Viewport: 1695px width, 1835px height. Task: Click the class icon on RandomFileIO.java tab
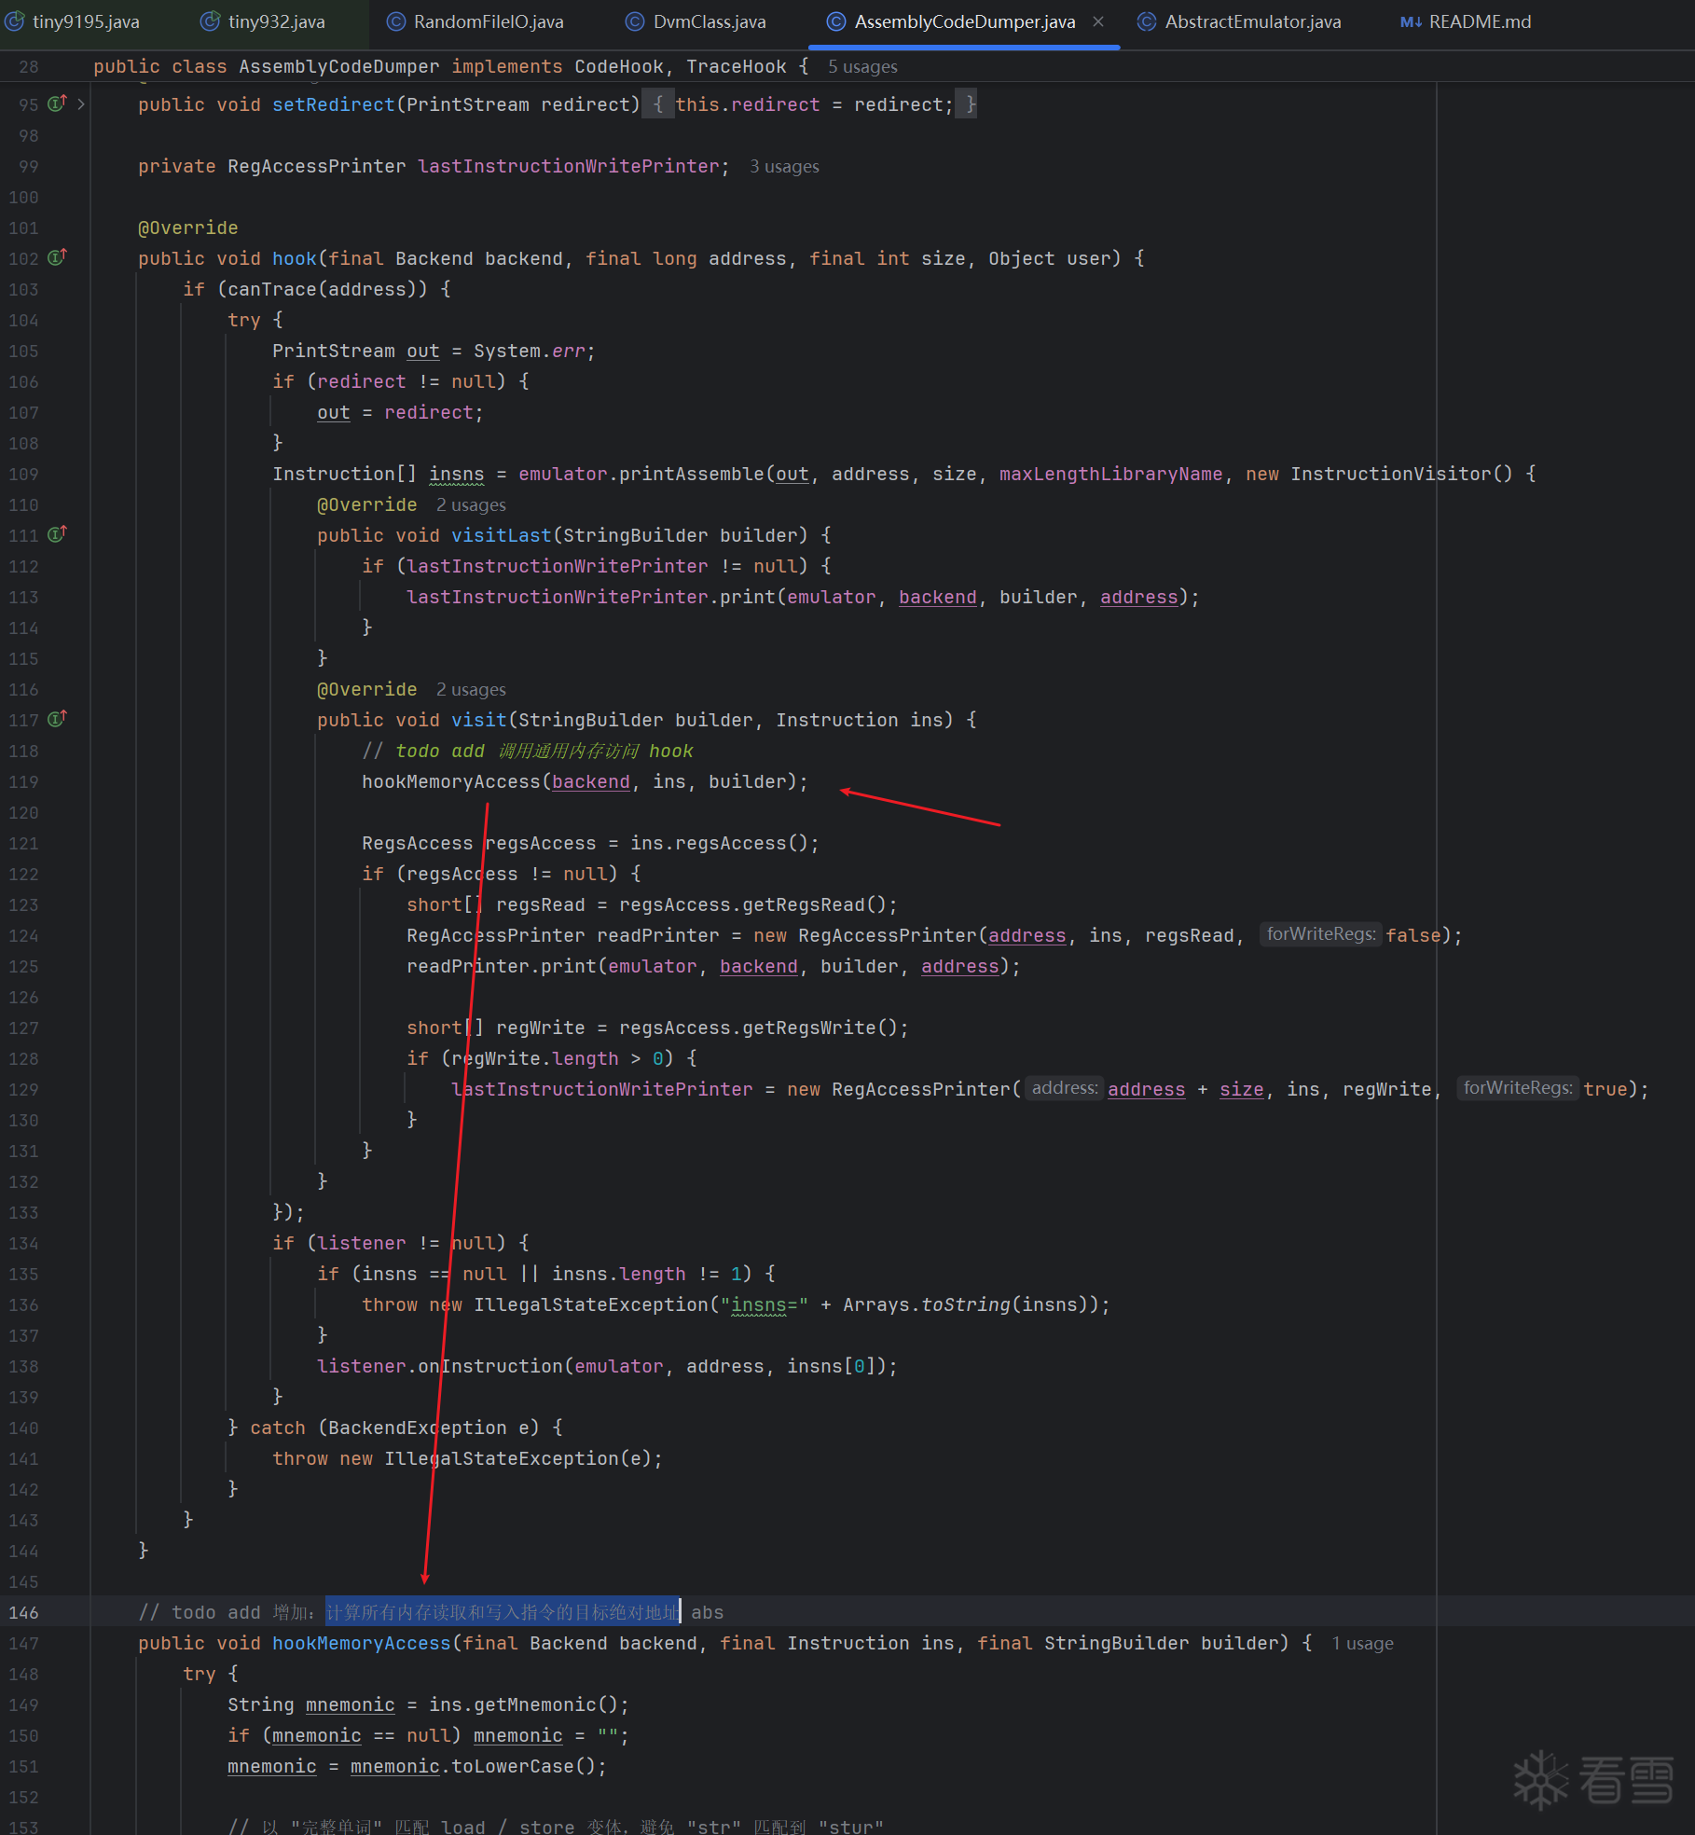point(395,21)
